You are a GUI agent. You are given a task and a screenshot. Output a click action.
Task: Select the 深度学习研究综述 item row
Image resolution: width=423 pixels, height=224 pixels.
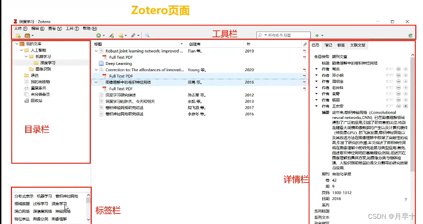click(200, 95)
